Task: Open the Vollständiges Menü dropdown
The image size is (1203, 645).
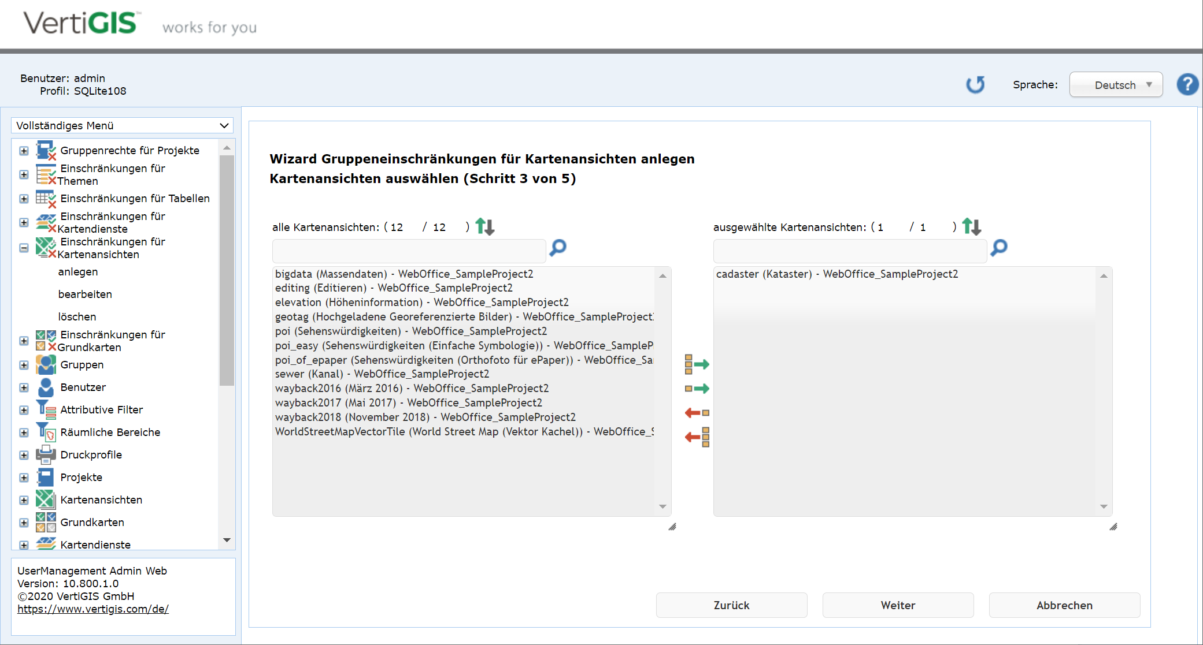Action: (x=122, y=125)
